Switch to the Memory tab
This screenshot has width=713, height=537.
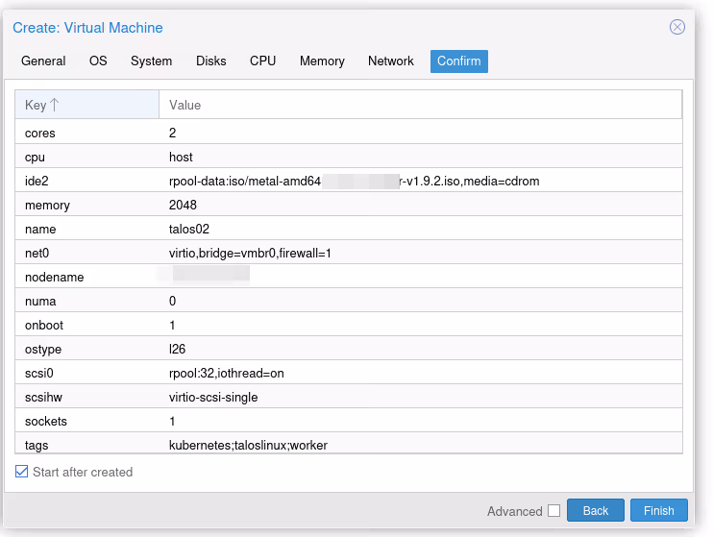point(322,61)
